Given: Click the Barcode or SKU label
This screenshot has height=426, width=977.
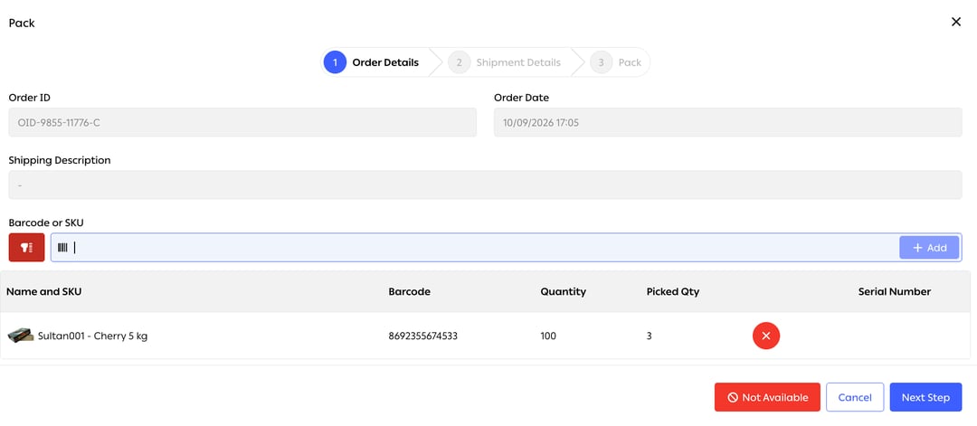Looking at the screenshot, I should (46, 222).
